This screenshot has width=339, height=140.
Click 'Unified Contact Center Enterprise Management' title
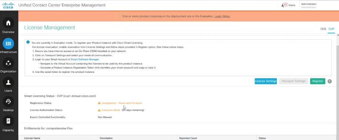pyautogui.click(x=62, y=5)
